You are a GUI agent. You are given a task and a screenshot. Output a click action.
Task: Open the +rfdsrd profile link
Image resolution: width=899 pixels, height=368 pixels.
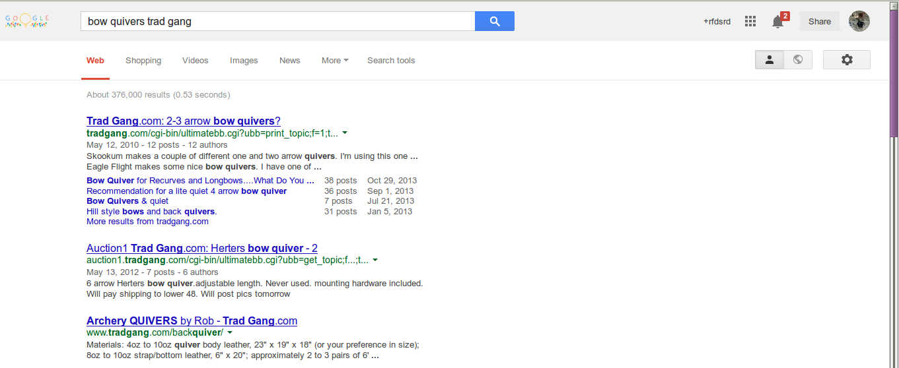point(717,21)
